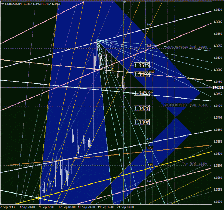Image resolution: width=224 pixels, height=210 pixels.
Task: Select the pink 1x4 line label
Action: point(149,181)
